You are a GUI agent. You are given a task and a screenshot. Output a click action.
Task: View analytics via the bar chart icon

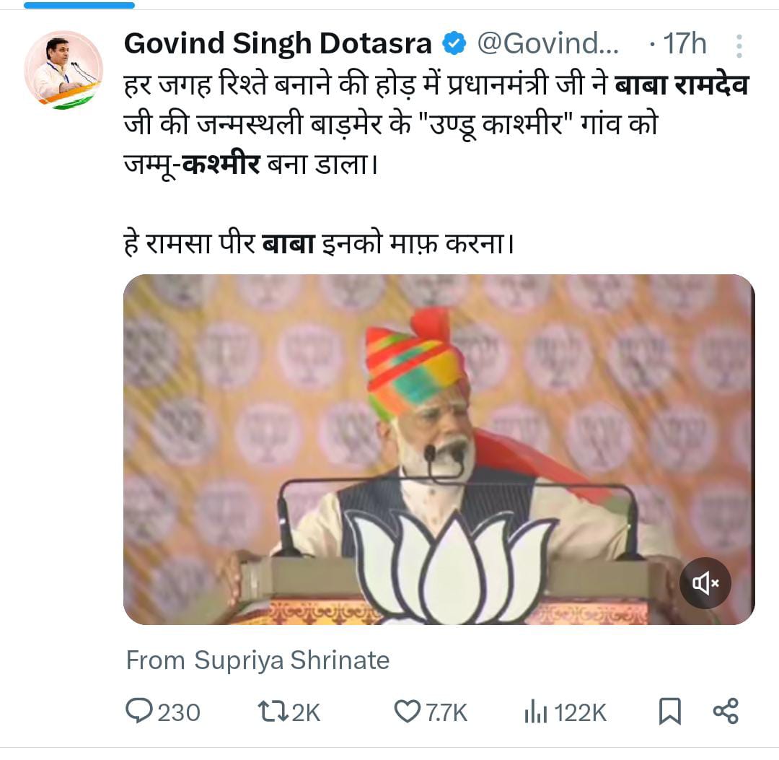(535, 712)
